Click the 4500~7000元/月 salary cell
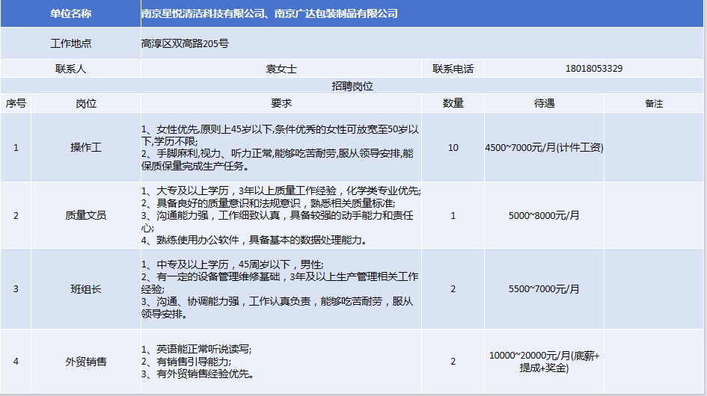707x396 pixels. point(544,147)
